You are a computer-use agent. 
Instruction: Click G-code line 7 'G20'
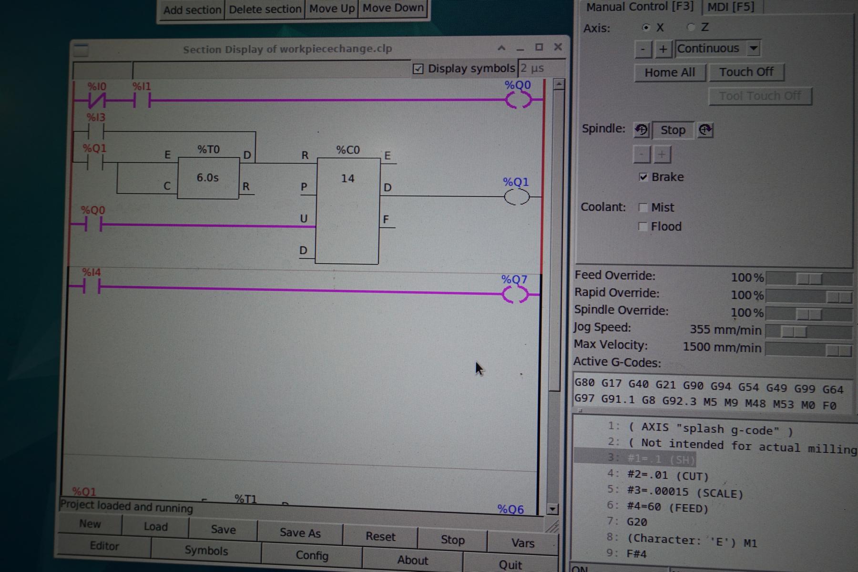point(637,522)
